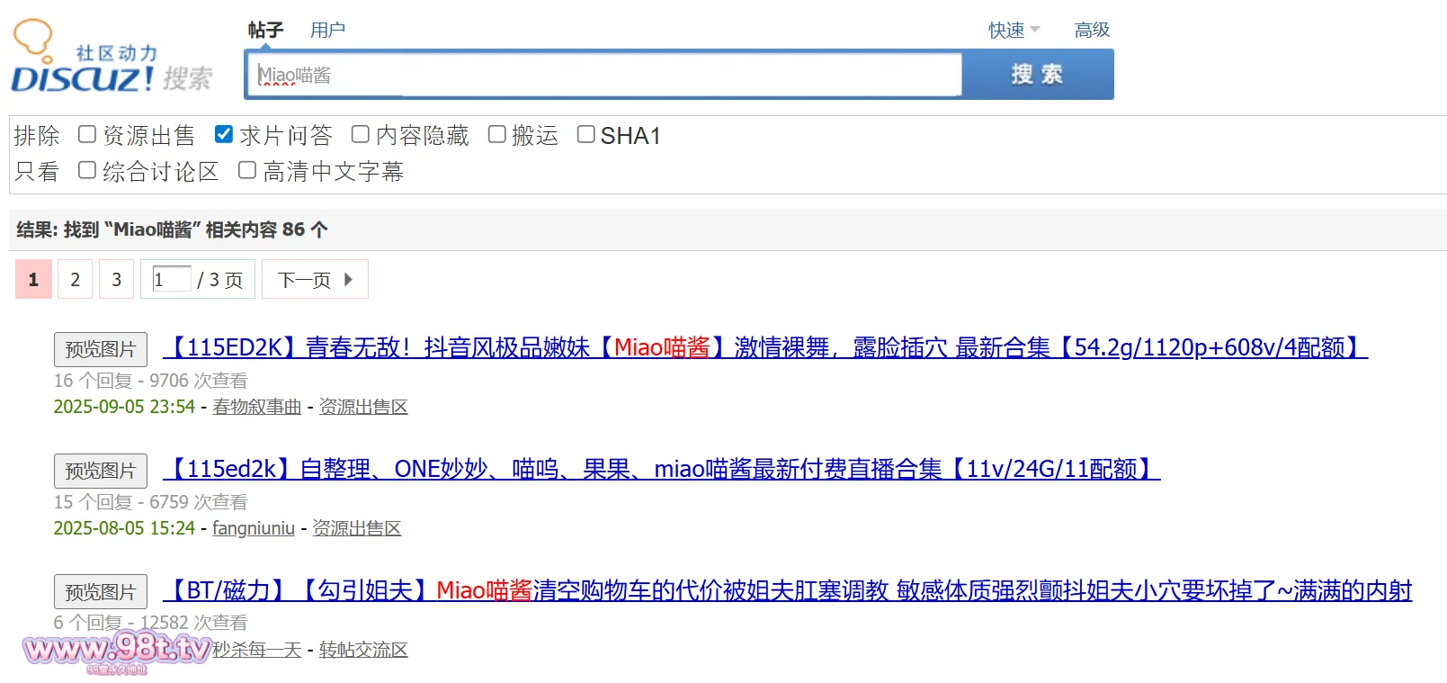Open author fangniuniu's profile link

point(254,528)
